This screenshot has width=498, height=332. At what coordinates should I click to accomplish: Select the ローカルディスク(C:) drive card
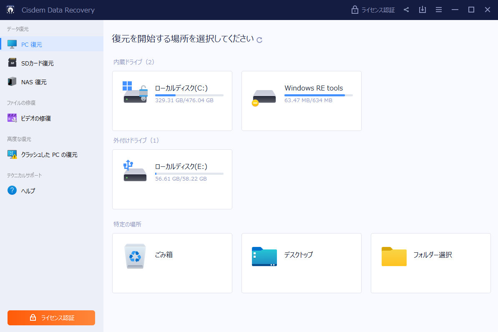tap(172, 101)
